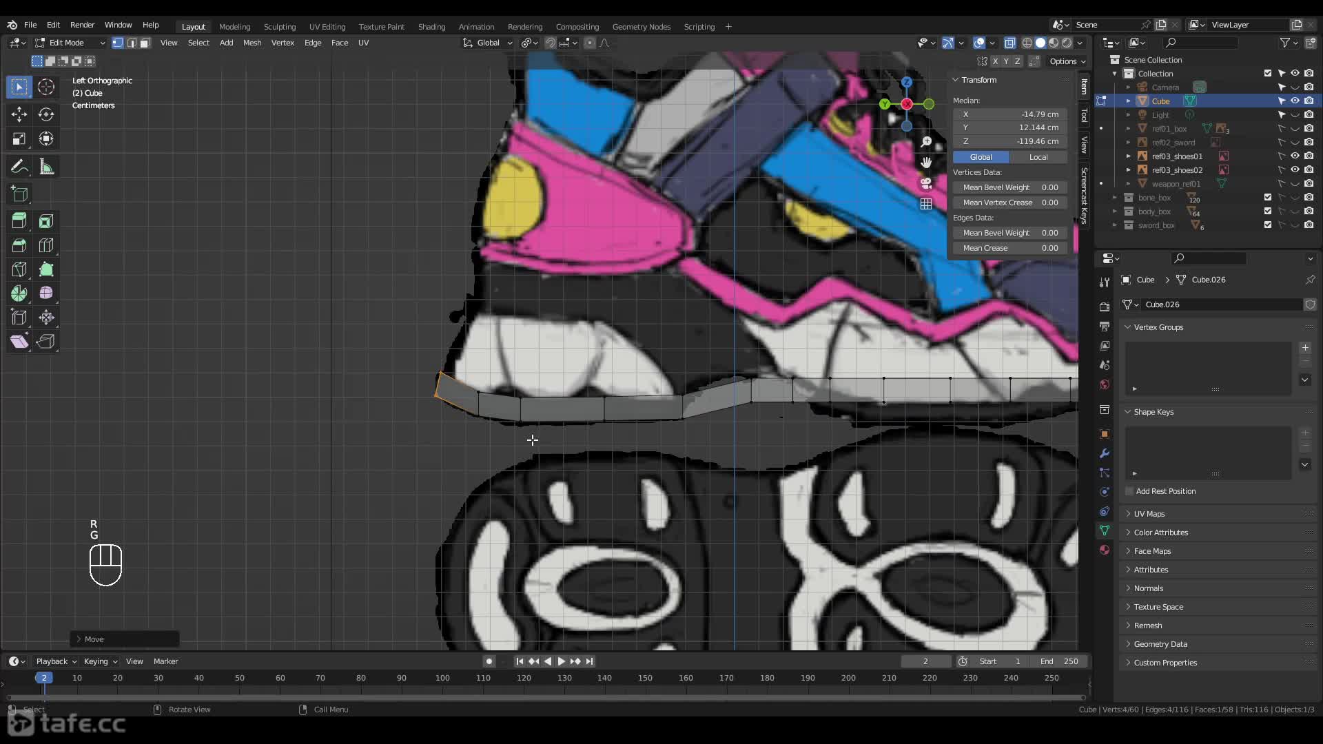Hide ref03_shoes01 in viewport
This screenshot has height=744, width=1323.
pyautogui.click(x=1295, y=156)
